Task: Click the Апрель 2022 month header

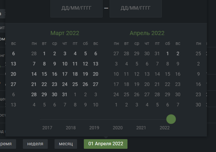Action: pyautogui.click(x=147, y=33)
